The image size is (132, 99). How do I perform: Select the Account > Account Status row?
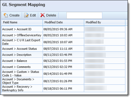tap(63, 49)
